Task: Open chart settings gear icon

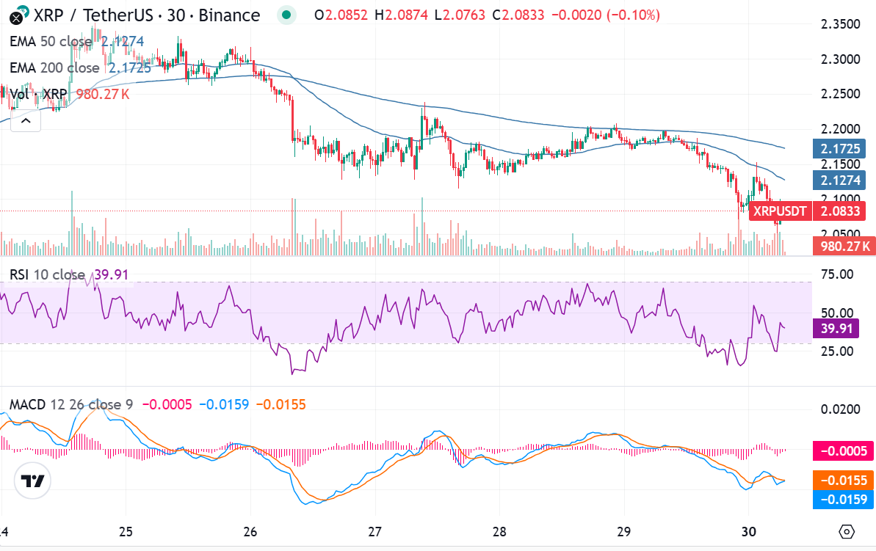Action: tap(847, 532)
